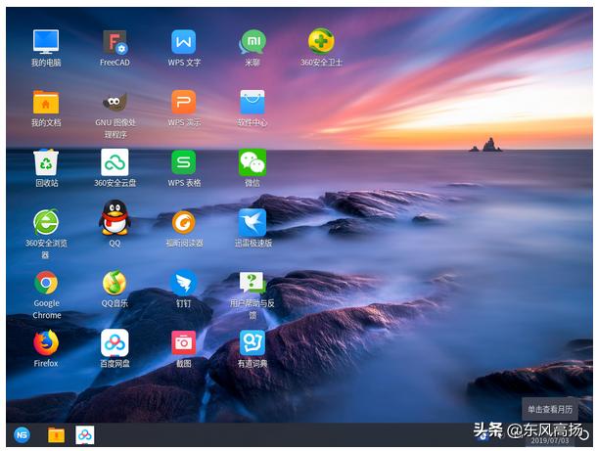
Task: Click the taskbar date 2019/07/03
Action: (x=549, y=440)
